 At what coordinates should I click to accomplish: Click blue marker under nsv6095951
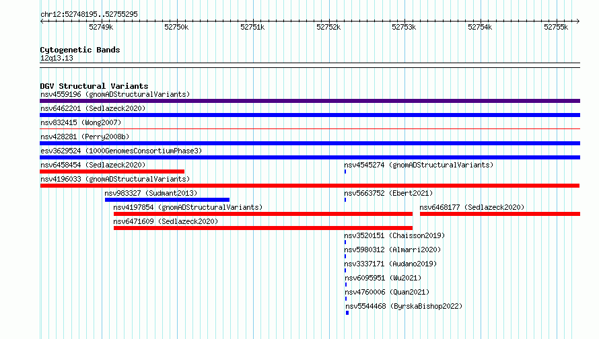346,285
